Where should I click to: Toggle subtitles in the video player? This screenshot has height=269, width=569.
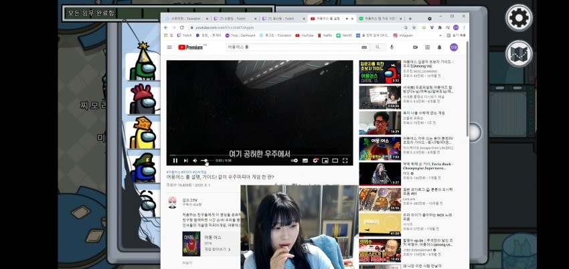click(305, 161)
